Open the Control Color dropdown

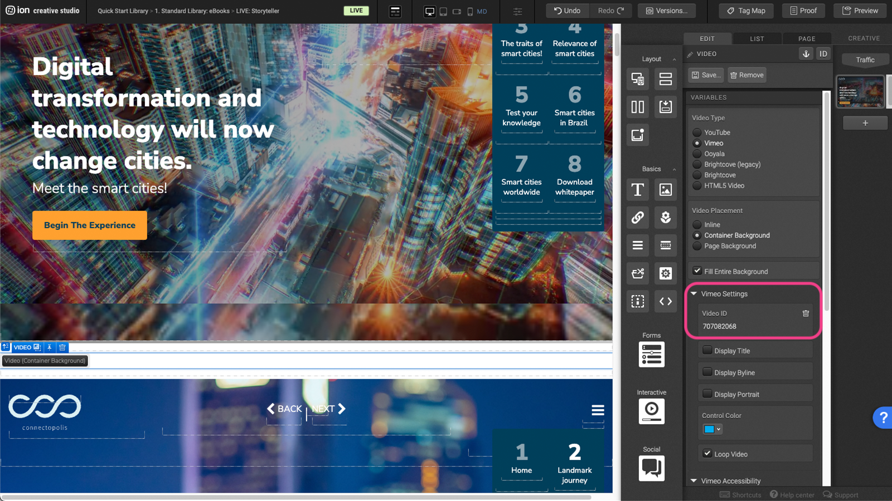[712, 429]
